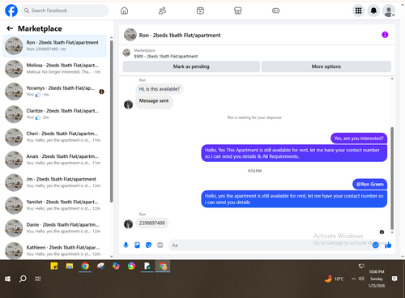Viewport: 405px width, 298px height.
Task: Open the Anais conversation
Action: point(55,160)
